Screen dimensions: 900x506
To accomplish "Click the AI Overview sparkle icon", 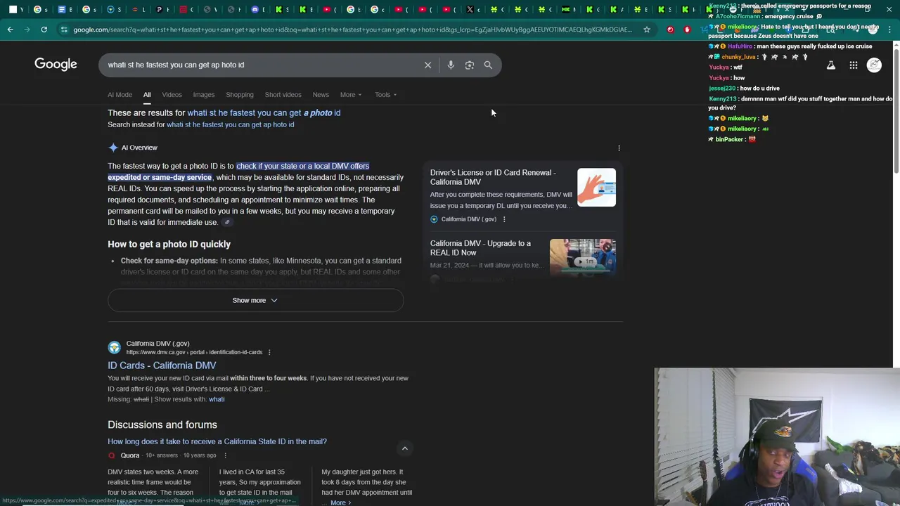I will point(113,148).
